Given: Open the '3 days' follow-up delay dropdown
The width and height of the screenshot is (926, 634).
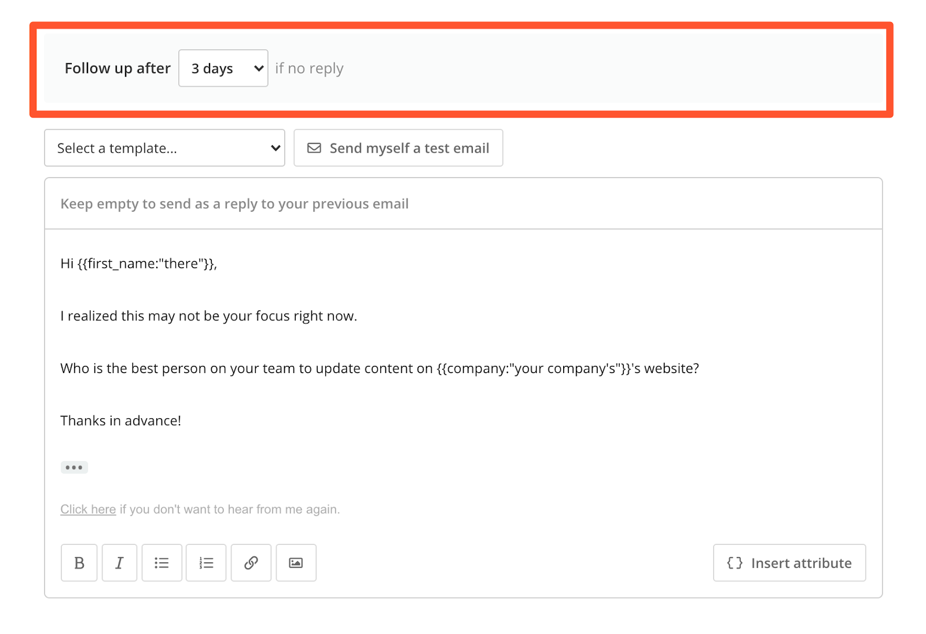Looking at the screenshot, I should pos(223,68).
